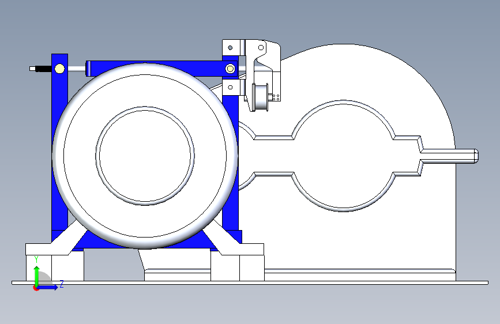Select the hole in the upper white mounting bracket
The height and width of the screenshot is (324, 500).
coord(230,48)
